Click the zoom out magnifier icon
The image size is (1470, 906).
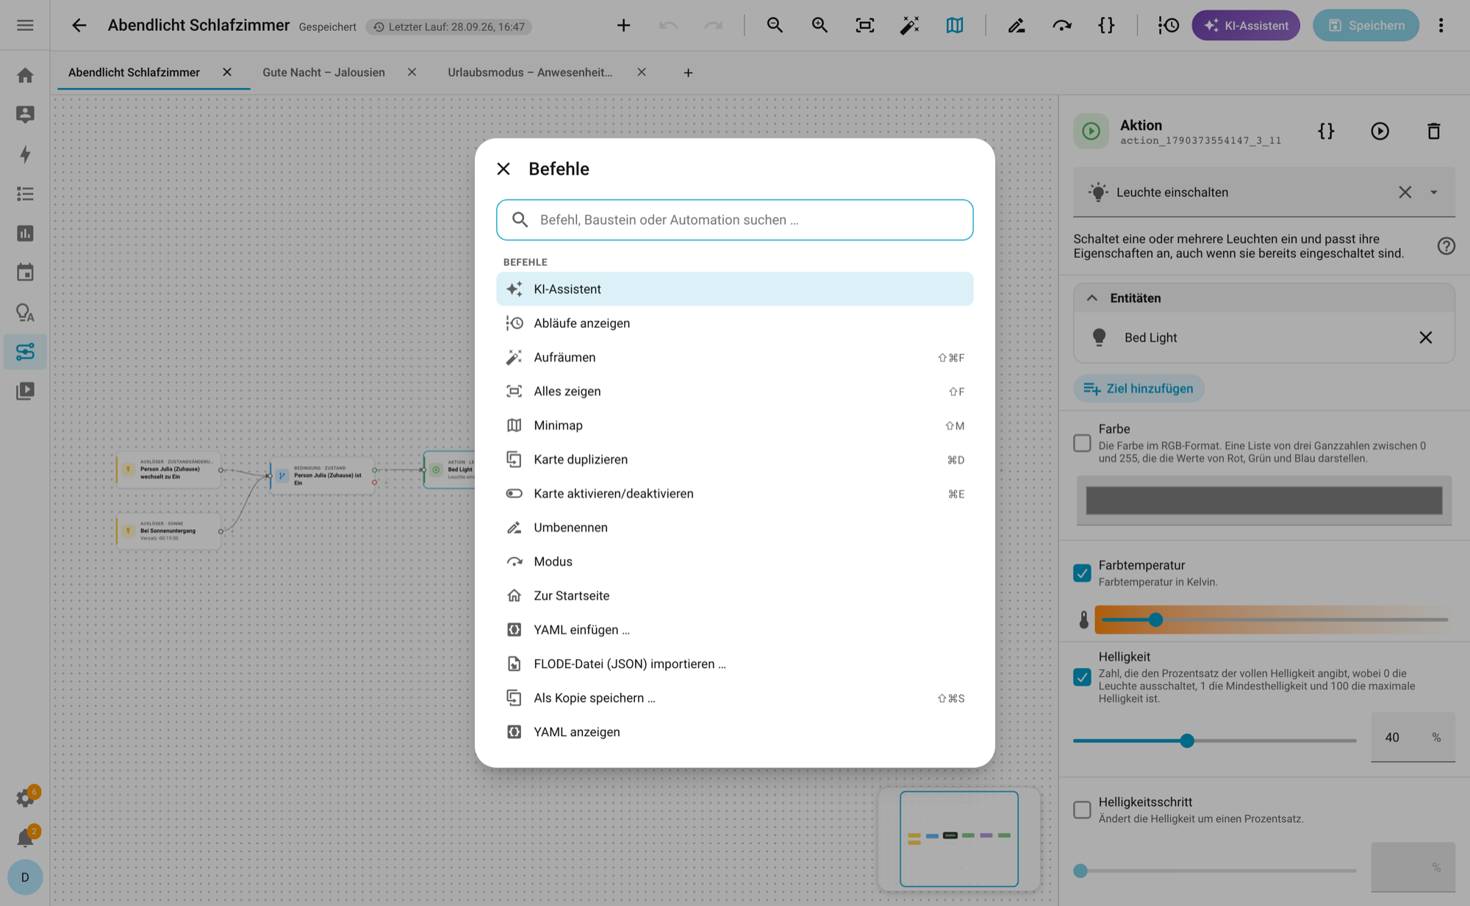click(775, 26)
